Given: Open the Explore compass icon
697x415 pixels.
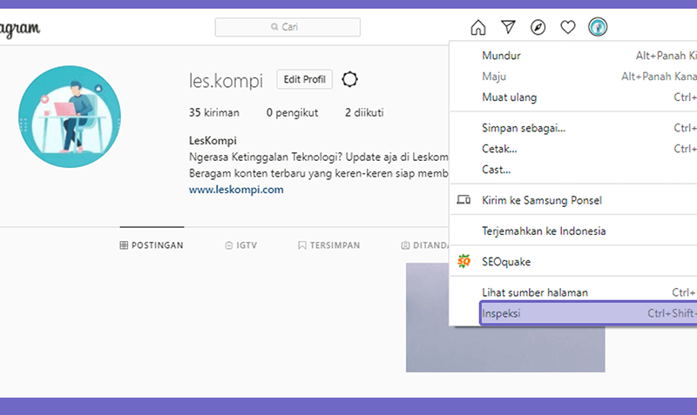Looking at the screenshot, I should pyautogui.click(x=538, y=27).
